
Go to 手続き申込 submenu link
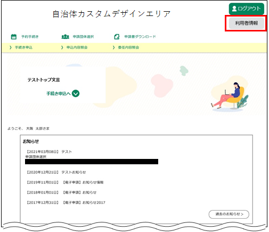[x=23, y=47]
